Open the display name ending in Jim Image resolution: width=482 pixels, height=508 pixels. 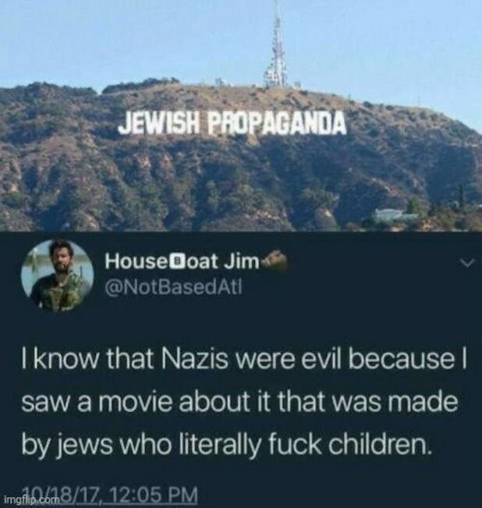(x=182, y=262)
